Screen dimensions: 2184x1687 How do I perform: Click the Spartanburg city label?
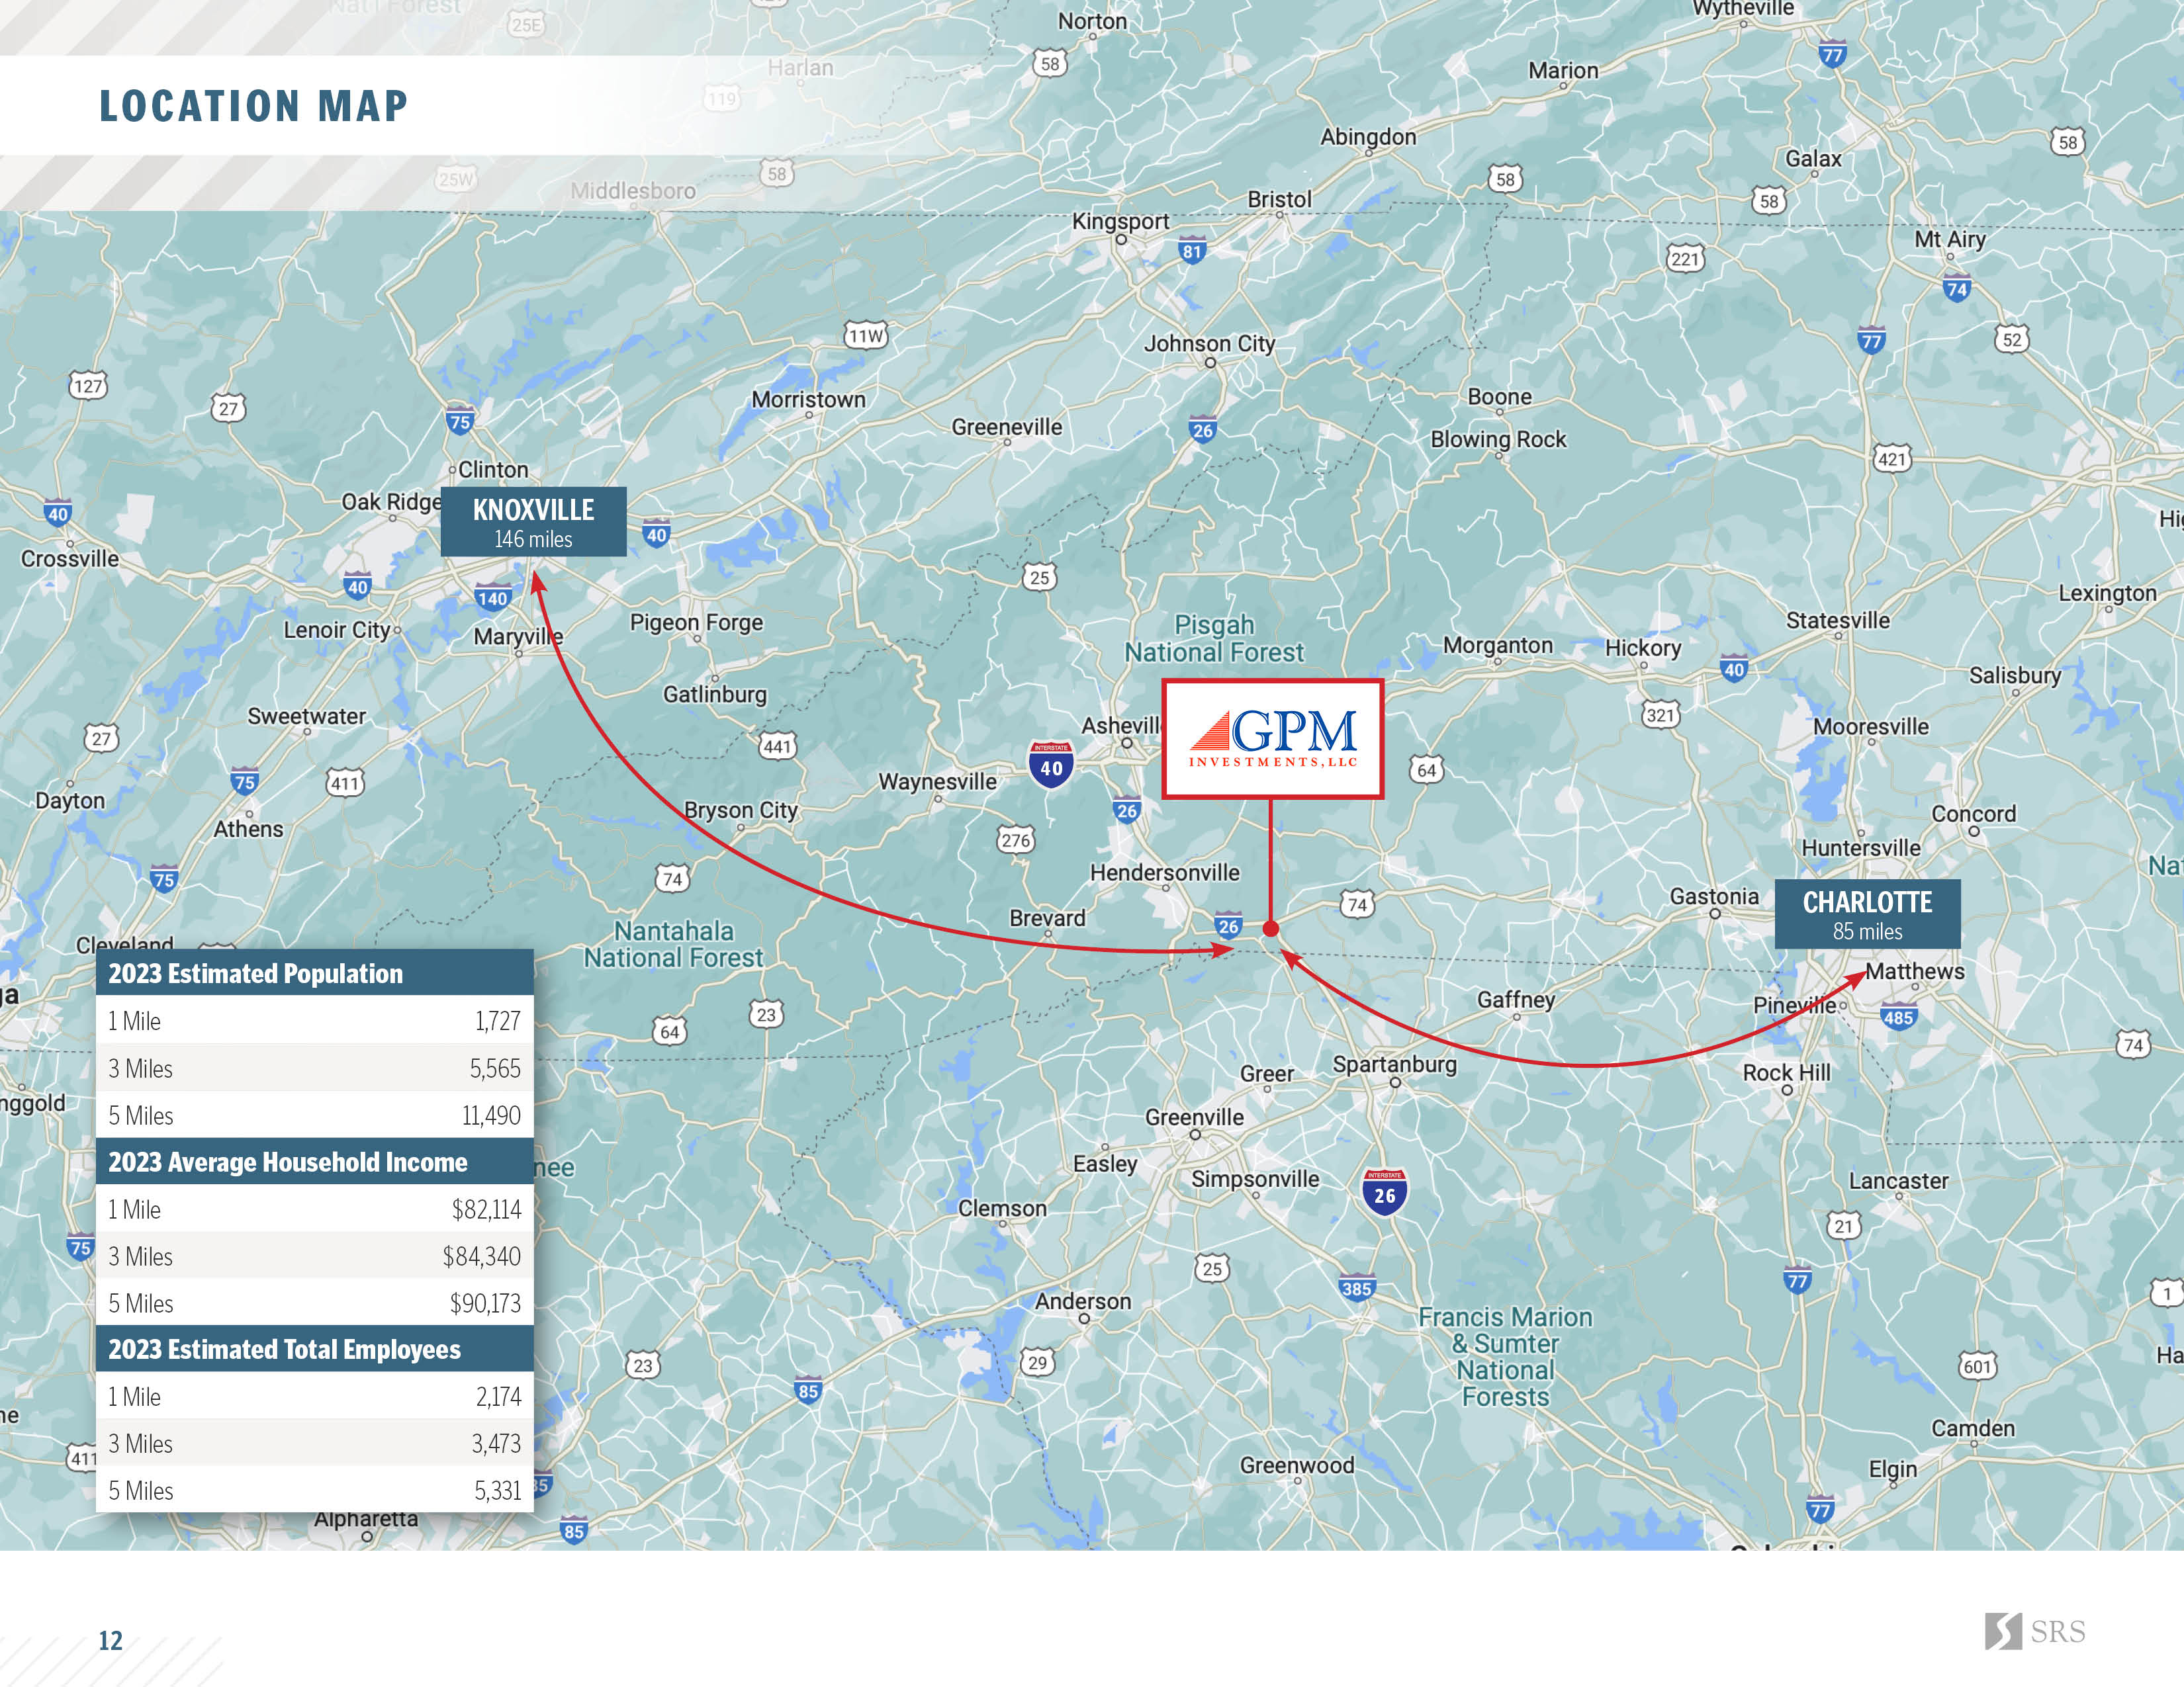coord(1394,1064)
